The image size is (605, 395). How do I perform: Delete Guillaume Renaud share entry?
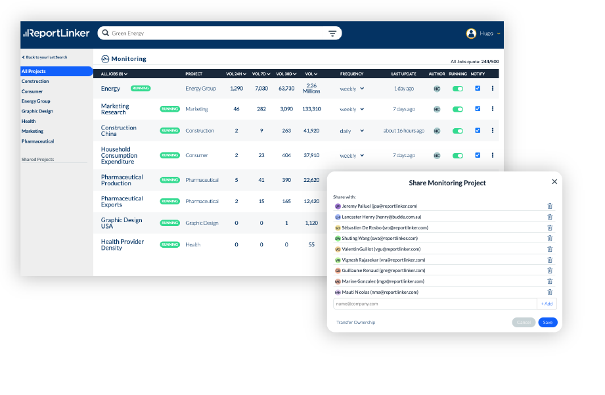click(550, 271)
